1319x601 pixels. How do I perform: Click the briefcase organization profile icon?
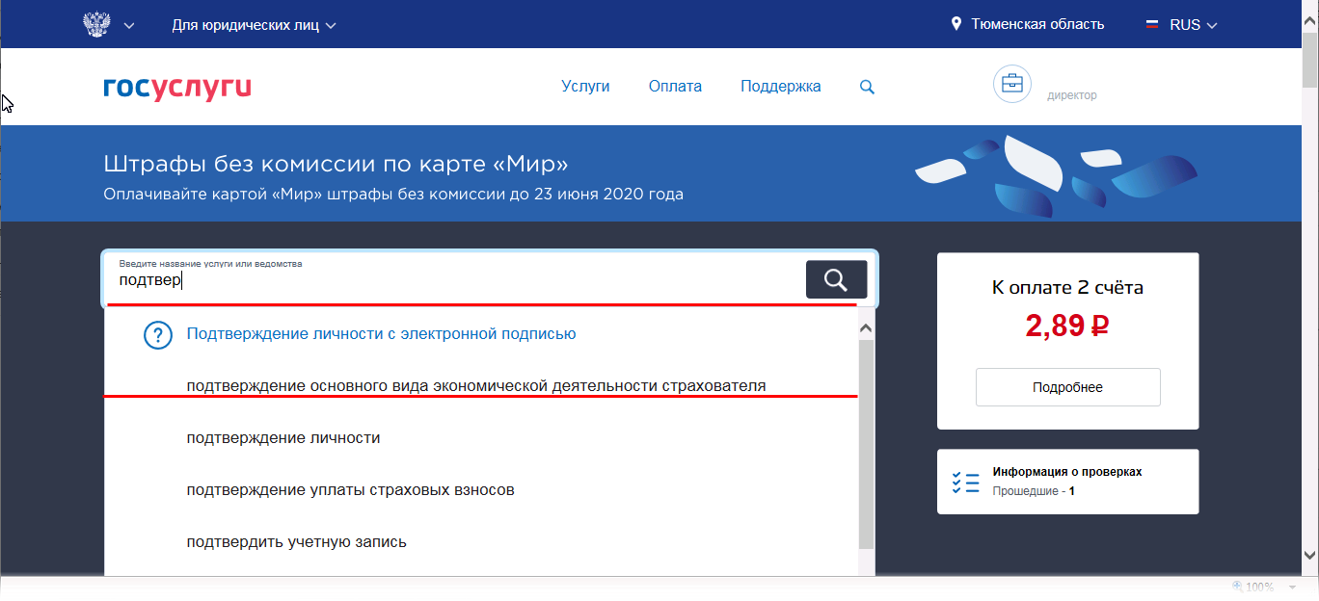(1012, 84)
